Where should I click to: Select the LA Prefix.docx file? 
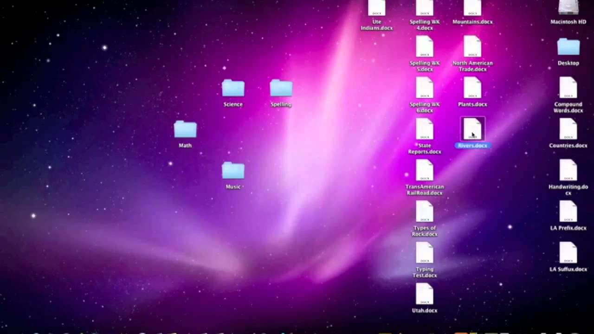568,212
